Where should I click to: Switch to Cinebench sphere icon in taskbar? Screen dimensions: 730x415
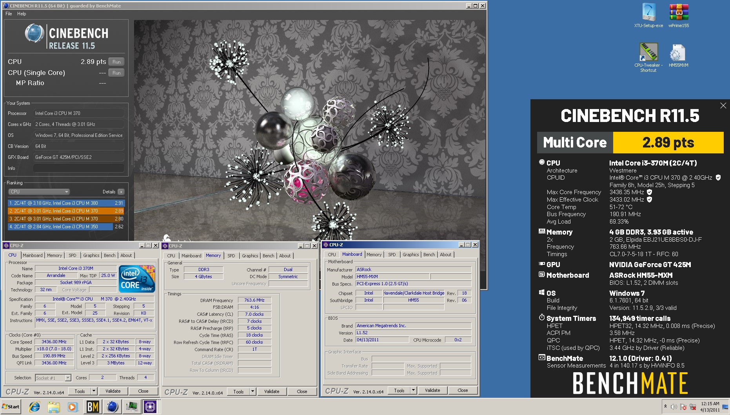[112, 407]
